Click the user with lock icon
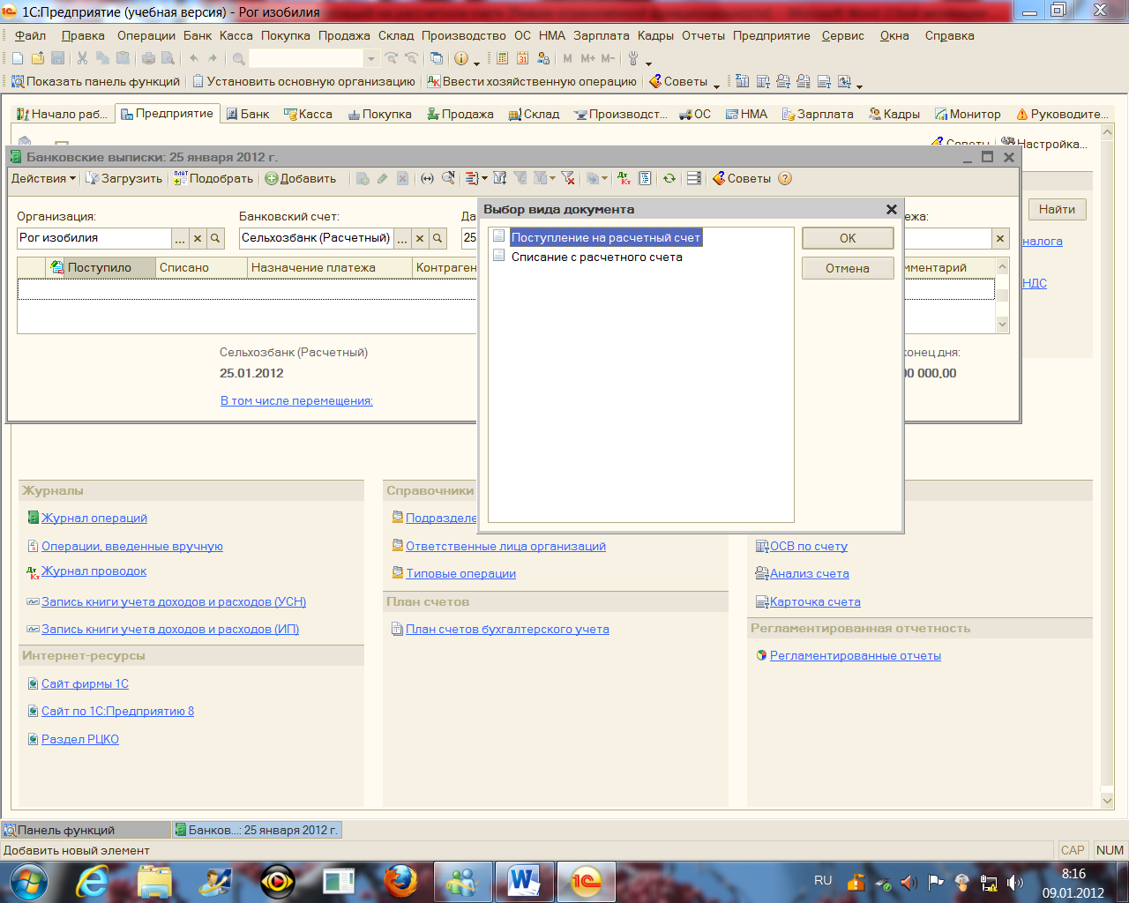The width and height of the screenshot is (1129, 903). (x=543, y=58)
